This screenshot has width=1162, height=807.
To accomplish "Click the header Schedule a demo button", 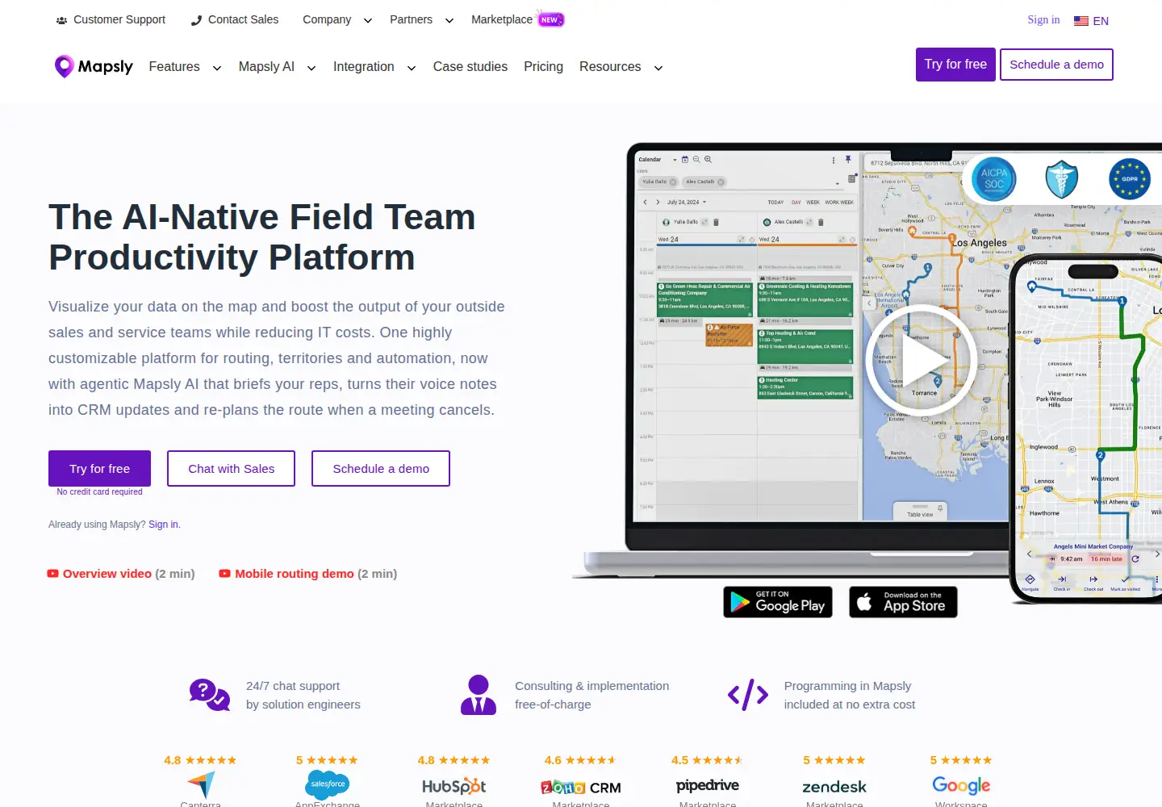I will point(1056,65).
